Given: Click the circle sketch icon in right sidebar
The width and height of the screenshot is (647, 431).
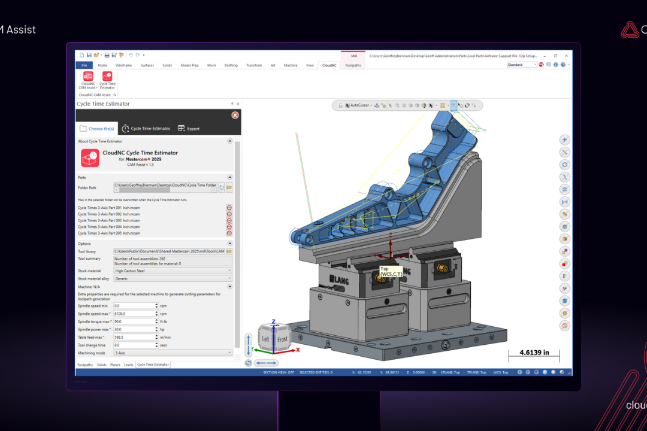Looking at the screenshot, I should [x=564, y=165].
